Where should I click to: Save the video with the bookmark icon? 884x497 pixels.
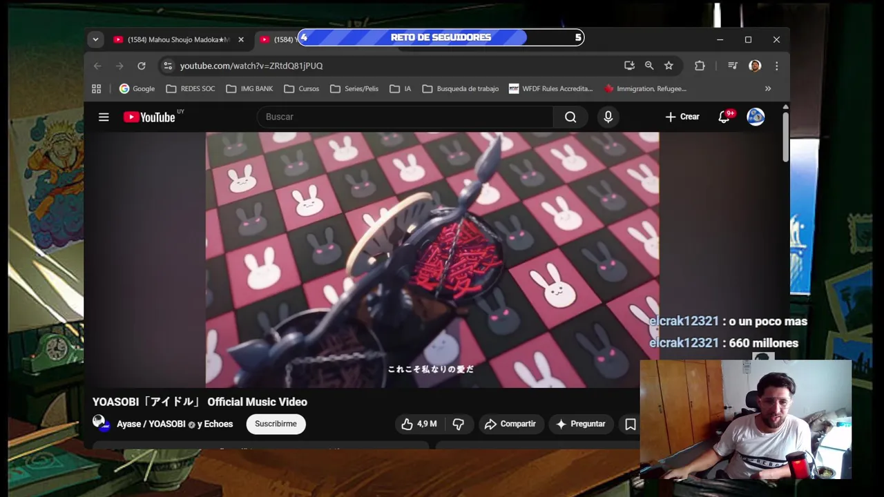(631, 425)
